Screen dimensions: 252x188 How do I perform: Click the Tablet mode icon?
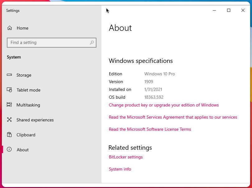point(9,90)
